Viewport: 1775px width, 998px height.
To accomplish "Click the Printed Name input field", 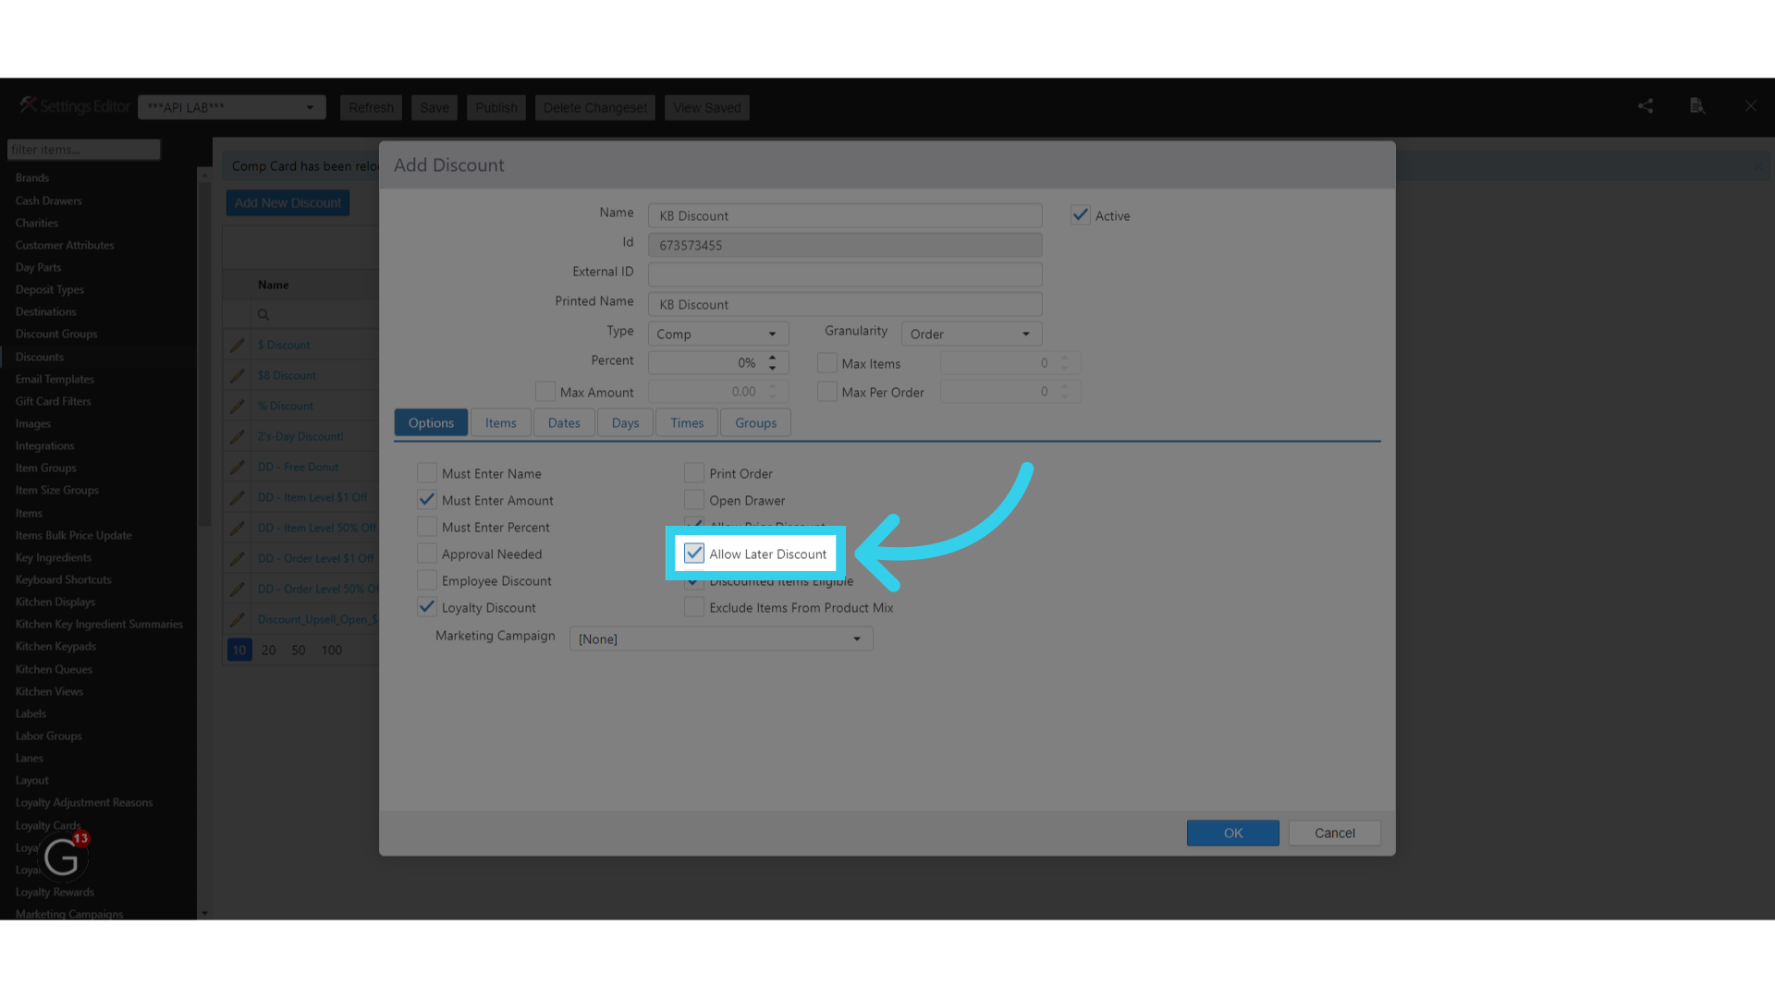I will 845,304.
